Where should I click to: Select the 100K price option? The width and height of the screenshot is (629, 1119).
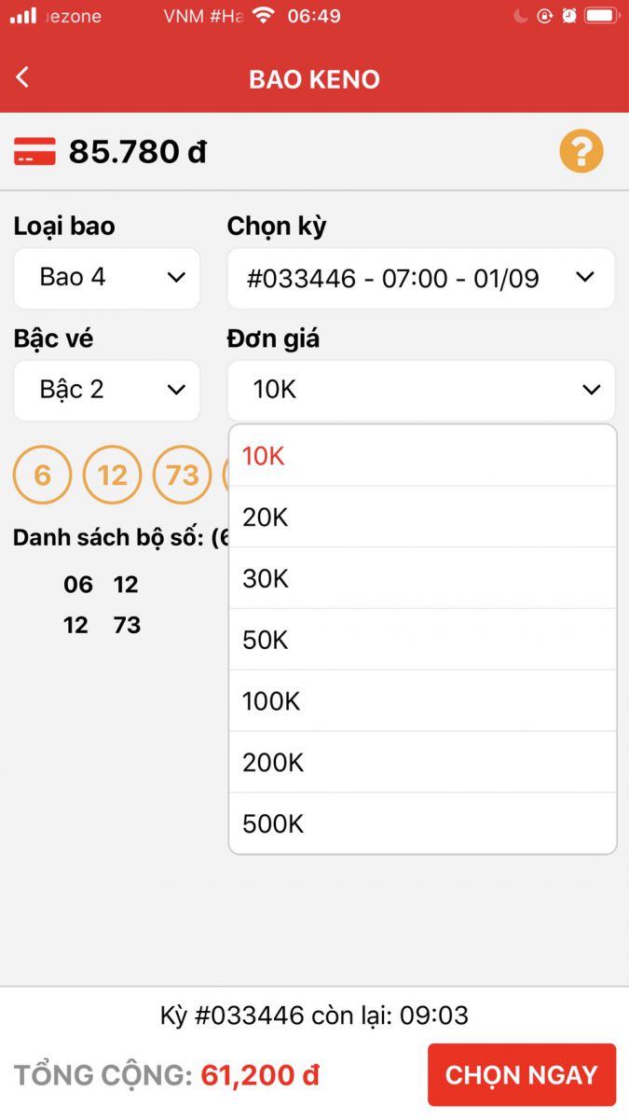coord(422,701)
